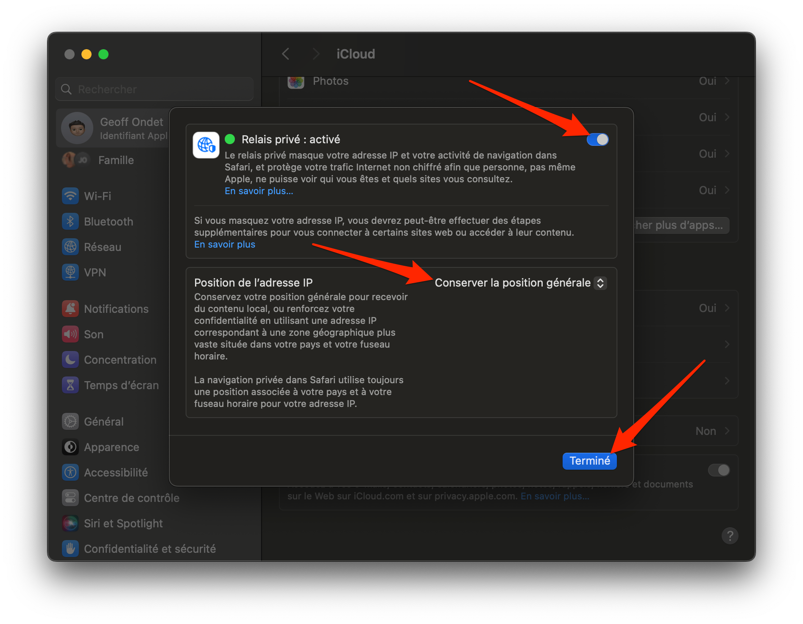Click the Famille avatars icon
803x624 pixels.
pyautogui.click(x=76, y=160)
